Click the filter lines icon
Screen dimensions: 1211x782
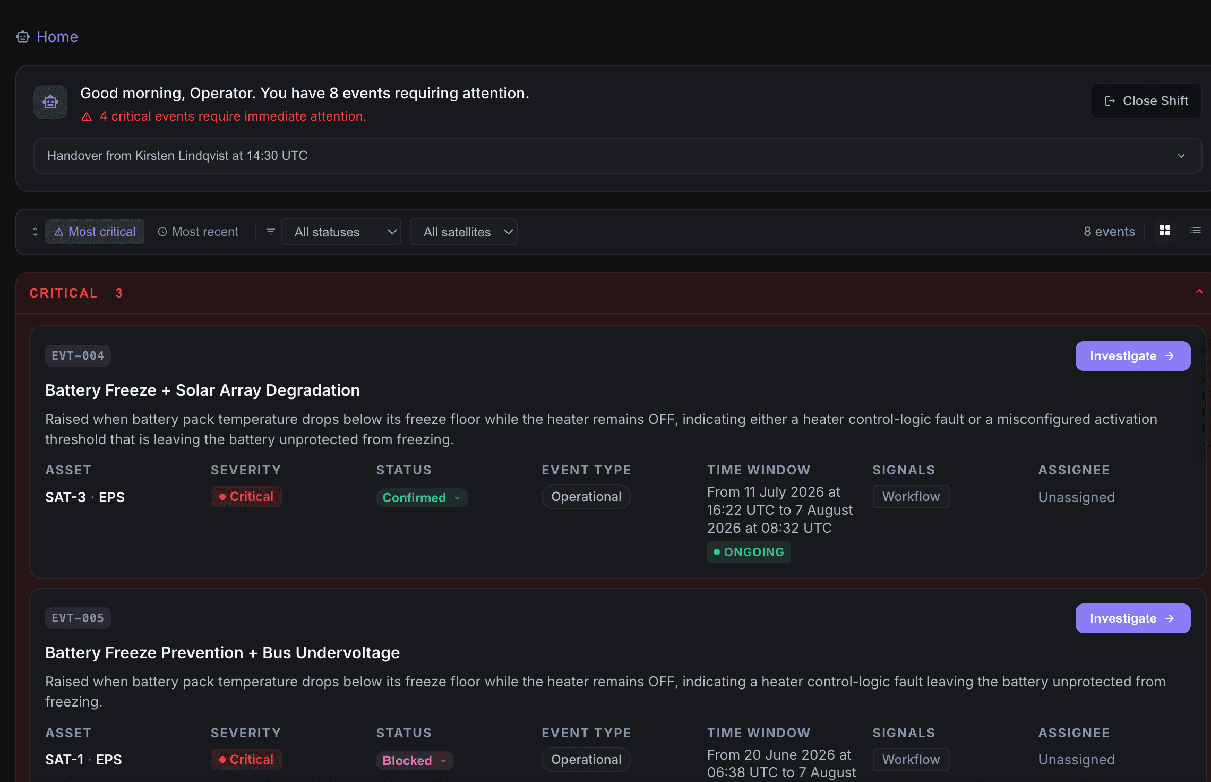pyautogui.click(x=270, y=232)
